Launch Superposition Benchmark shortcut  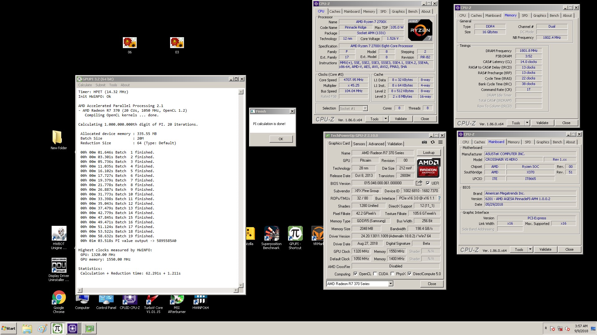(x=271, y=238)
